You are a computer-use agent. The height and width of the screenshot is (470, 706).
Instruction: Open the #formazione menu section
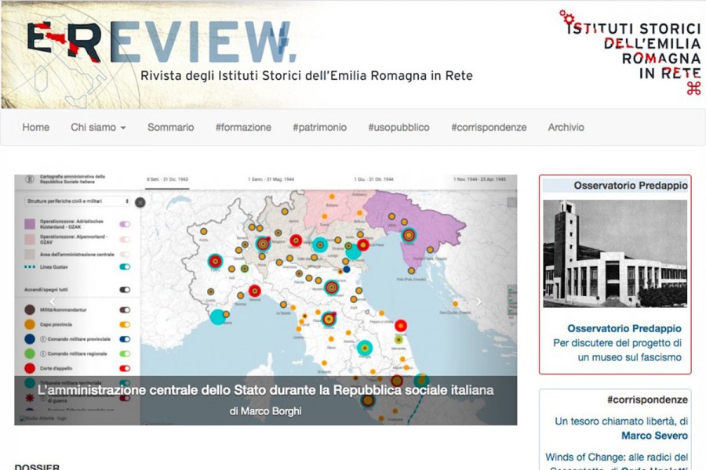point(243,128)
